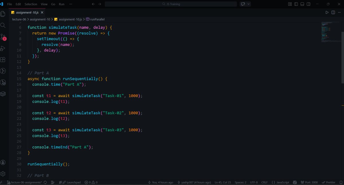Click the Port: 3000 status item

click(x=309, y=182)
